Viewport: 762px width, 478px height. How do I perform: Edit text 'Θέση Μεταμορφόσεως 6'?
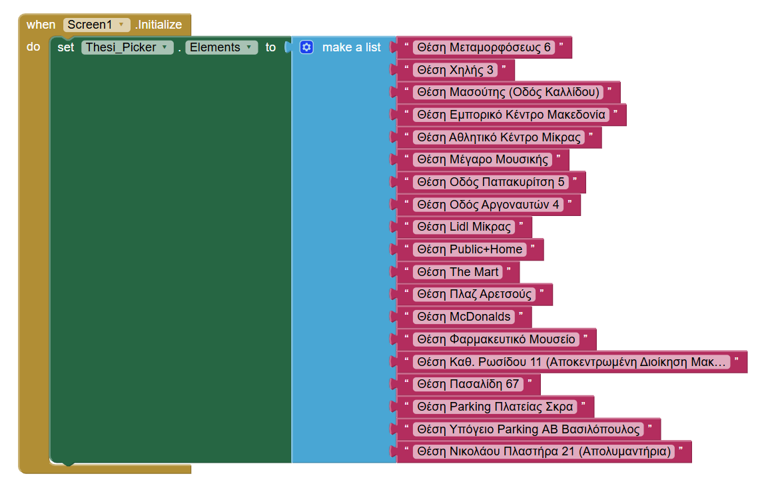[484, 47]
